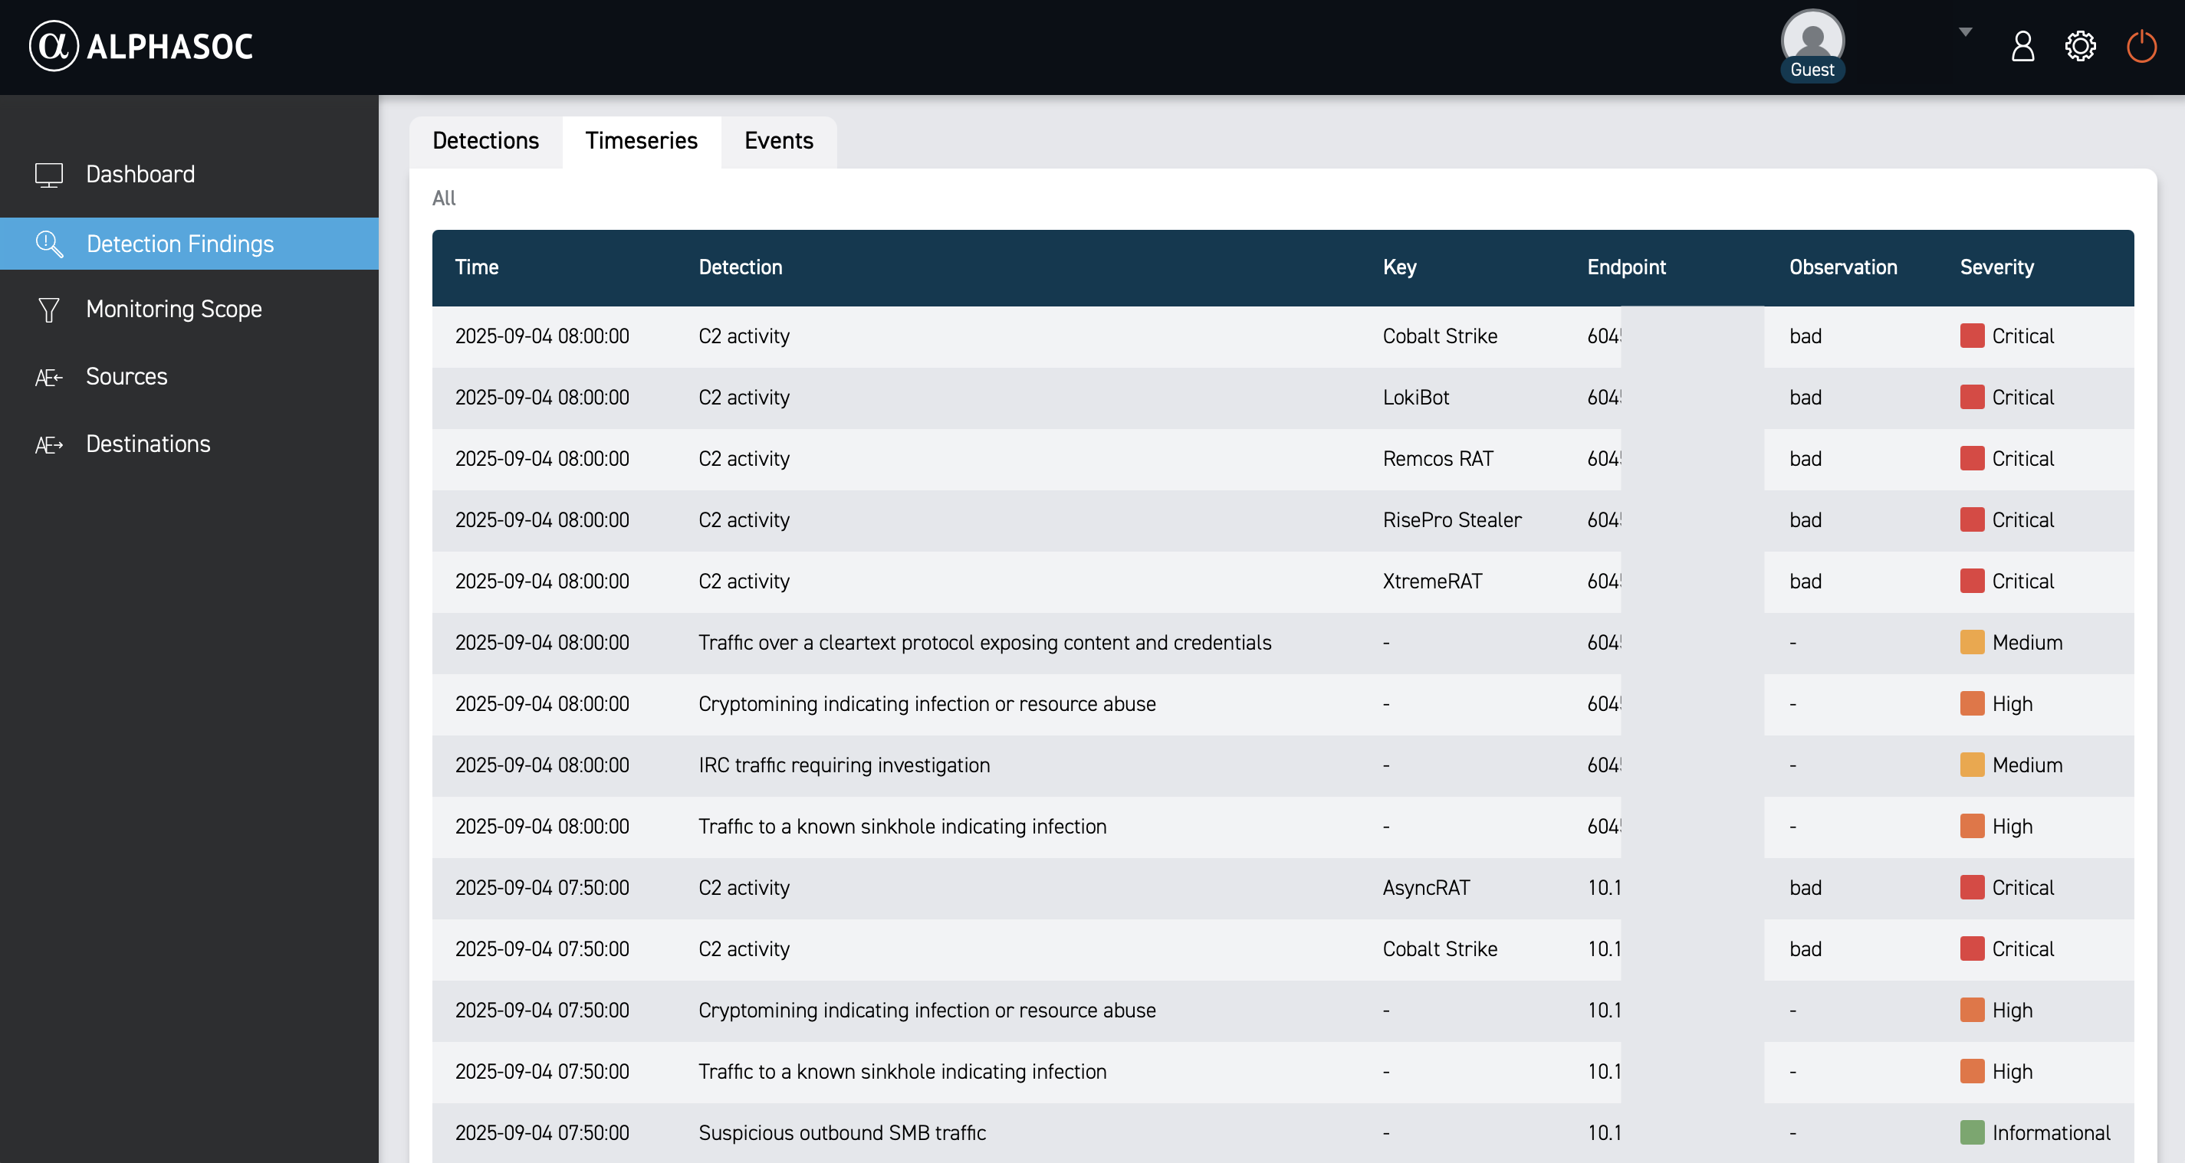Click the Dashboard monitor icon

pos(48,175)
